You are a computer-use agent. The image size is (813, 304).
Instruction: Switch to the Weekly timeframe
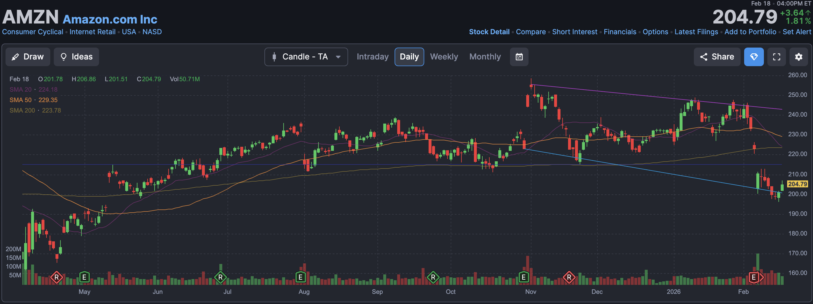(444, 57)
